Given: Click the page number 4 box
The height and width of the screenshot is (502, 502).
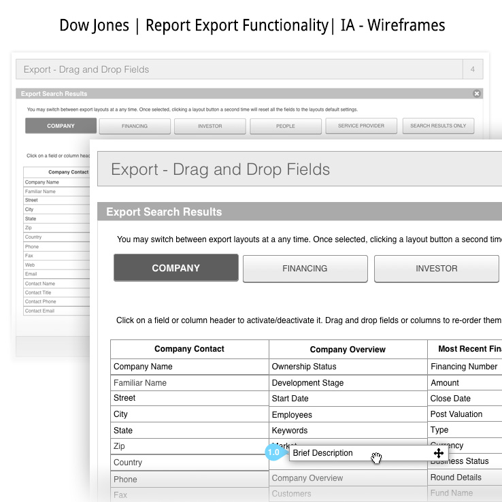Looking at the screenshot, I should (472, 69).
